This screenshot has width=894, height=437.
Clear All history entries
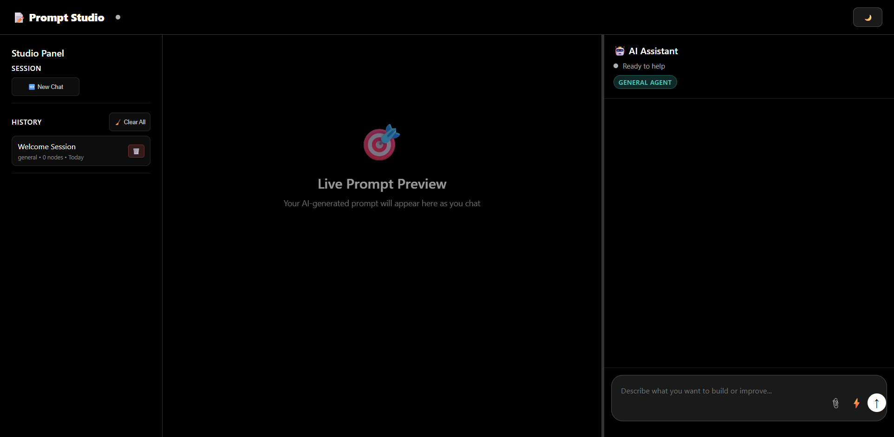pos(130,122)
